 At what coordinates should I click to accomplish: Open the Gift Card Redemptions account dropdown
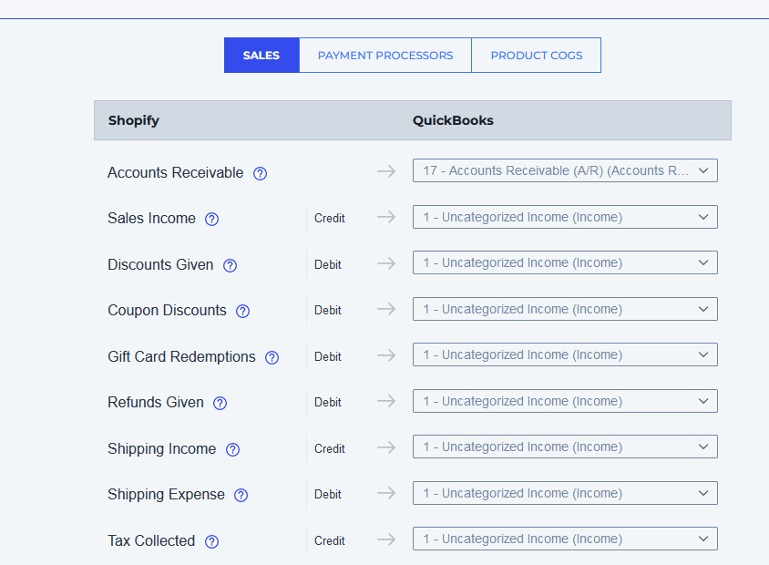[565, 354]
